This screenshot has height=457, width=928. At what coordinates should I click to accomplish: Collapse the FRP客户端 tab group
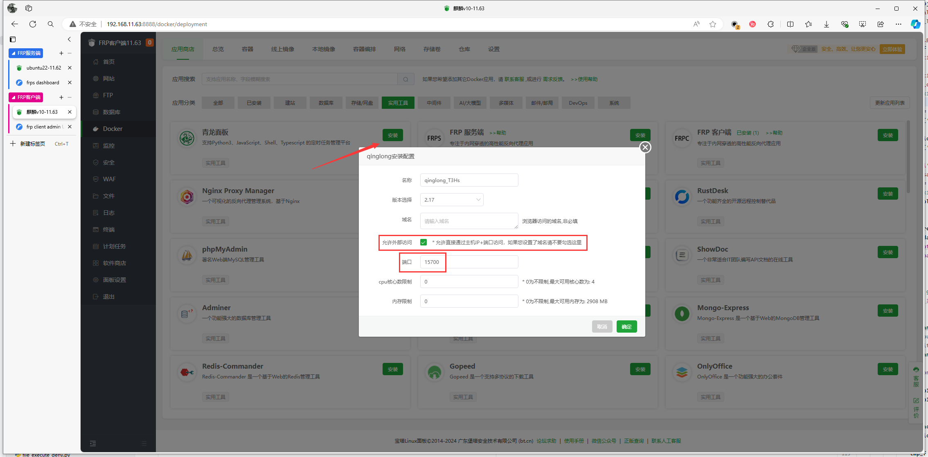pos(26,97)
